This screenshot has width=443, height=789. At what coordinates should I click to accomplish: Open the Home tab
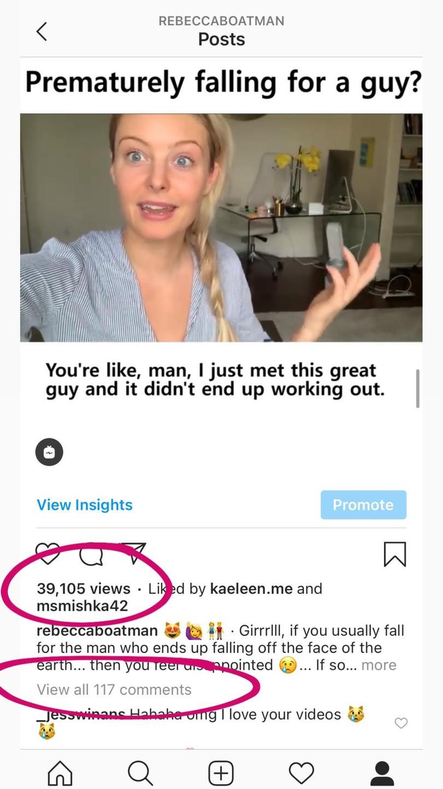click(60, 773)
